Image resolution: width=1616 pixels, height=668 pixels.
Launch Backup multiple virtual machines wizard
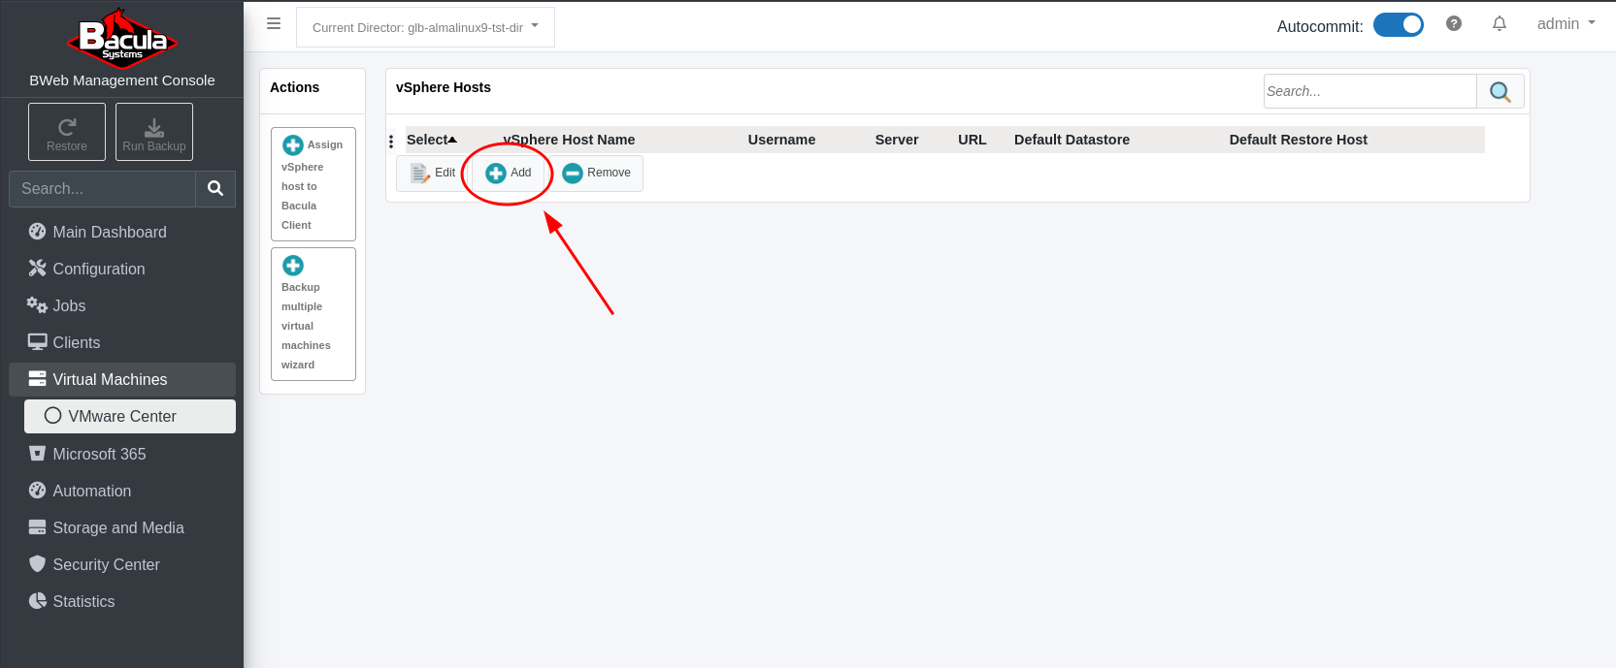coord(313,314)
